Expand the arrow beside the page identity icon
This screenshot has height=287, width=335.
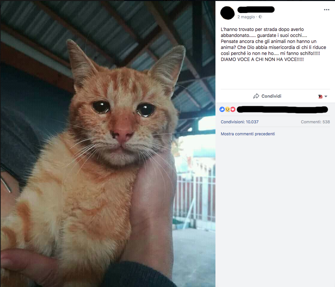click(326, 96)
